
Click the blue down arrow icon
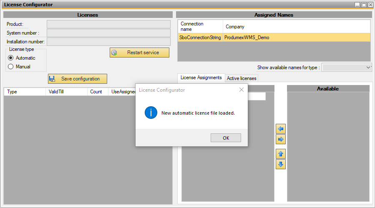point(281,164)
